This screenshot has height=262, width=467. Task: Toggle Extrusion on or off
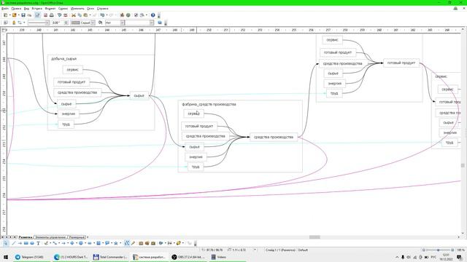[190, 243]
